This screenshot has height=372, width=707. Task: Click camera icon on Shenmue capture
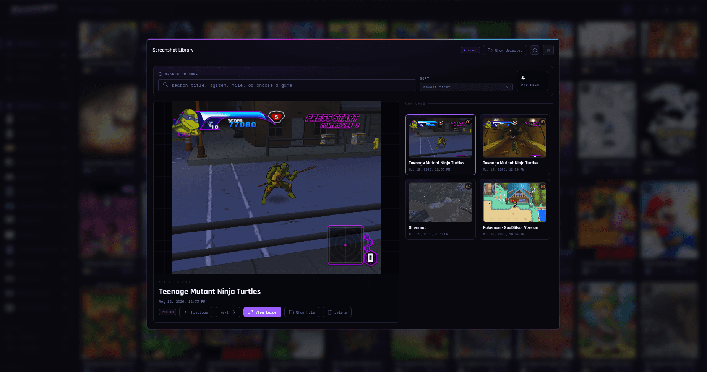click(x=468, y=187)
